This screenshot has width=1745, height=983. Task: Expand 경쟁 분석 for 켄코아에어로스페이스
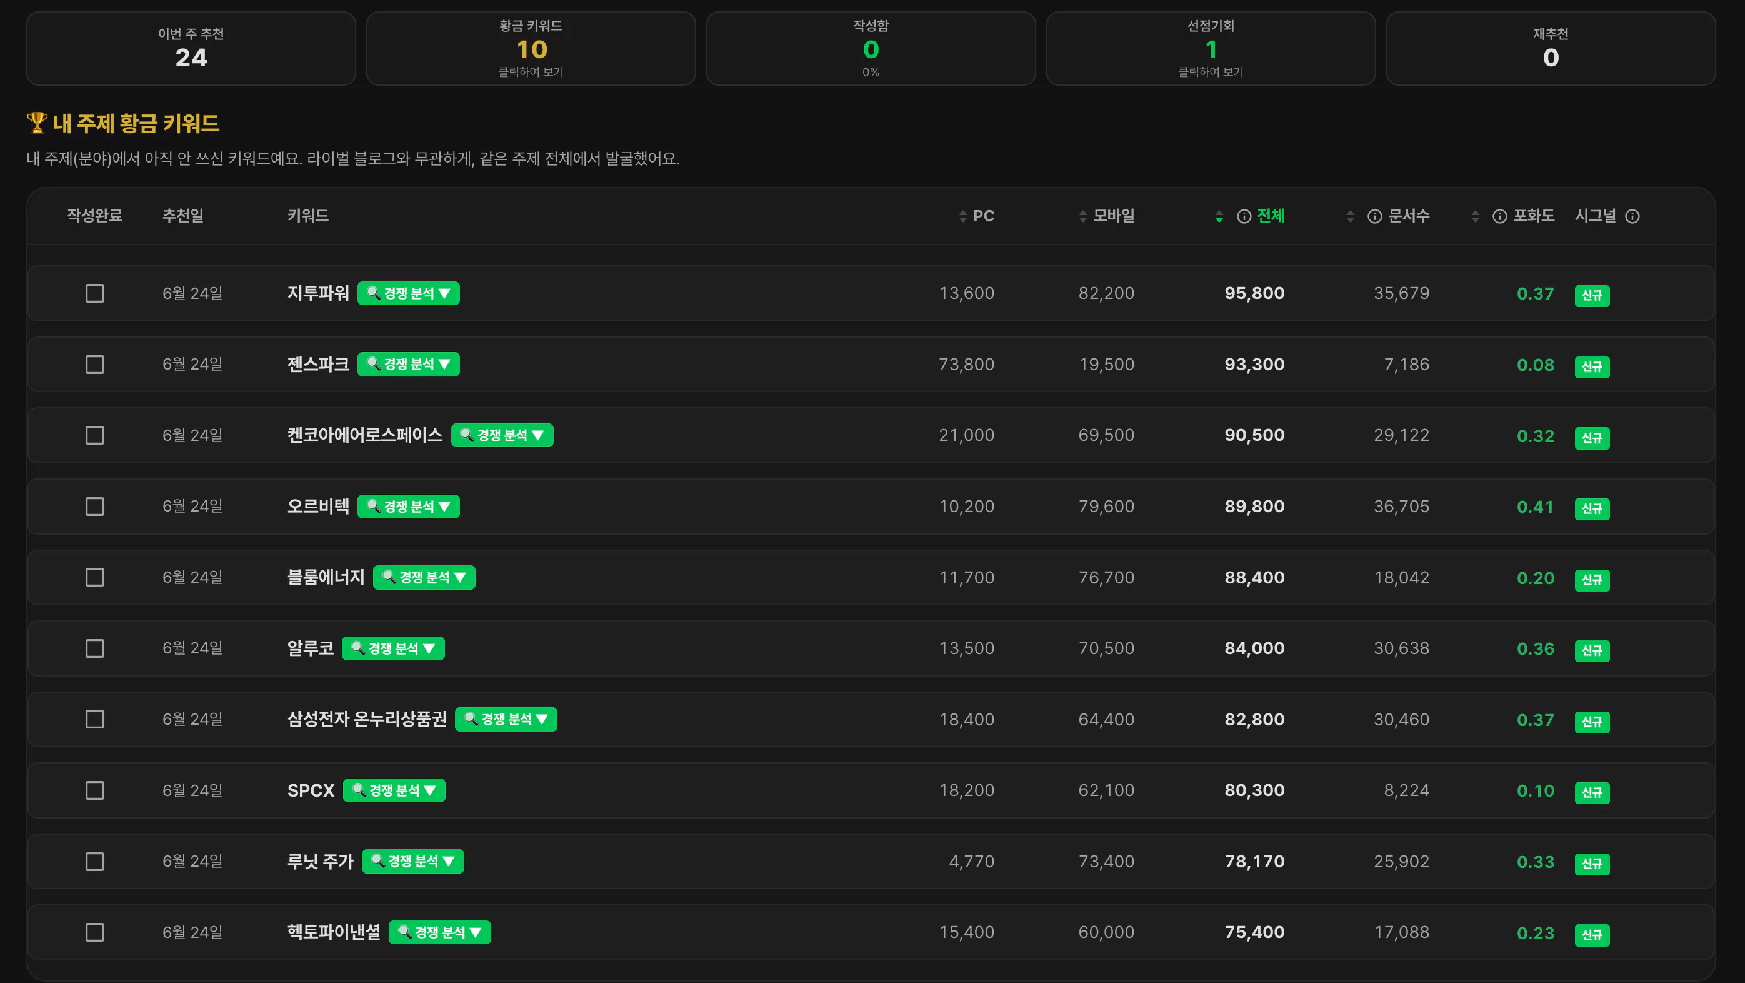click(x=502, y=435)
